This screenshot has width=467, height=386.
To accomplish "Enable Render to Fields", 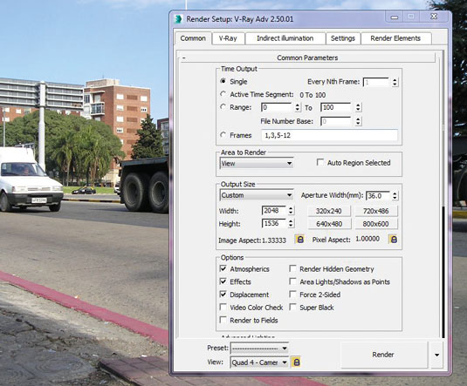I will tap(223, 320).
